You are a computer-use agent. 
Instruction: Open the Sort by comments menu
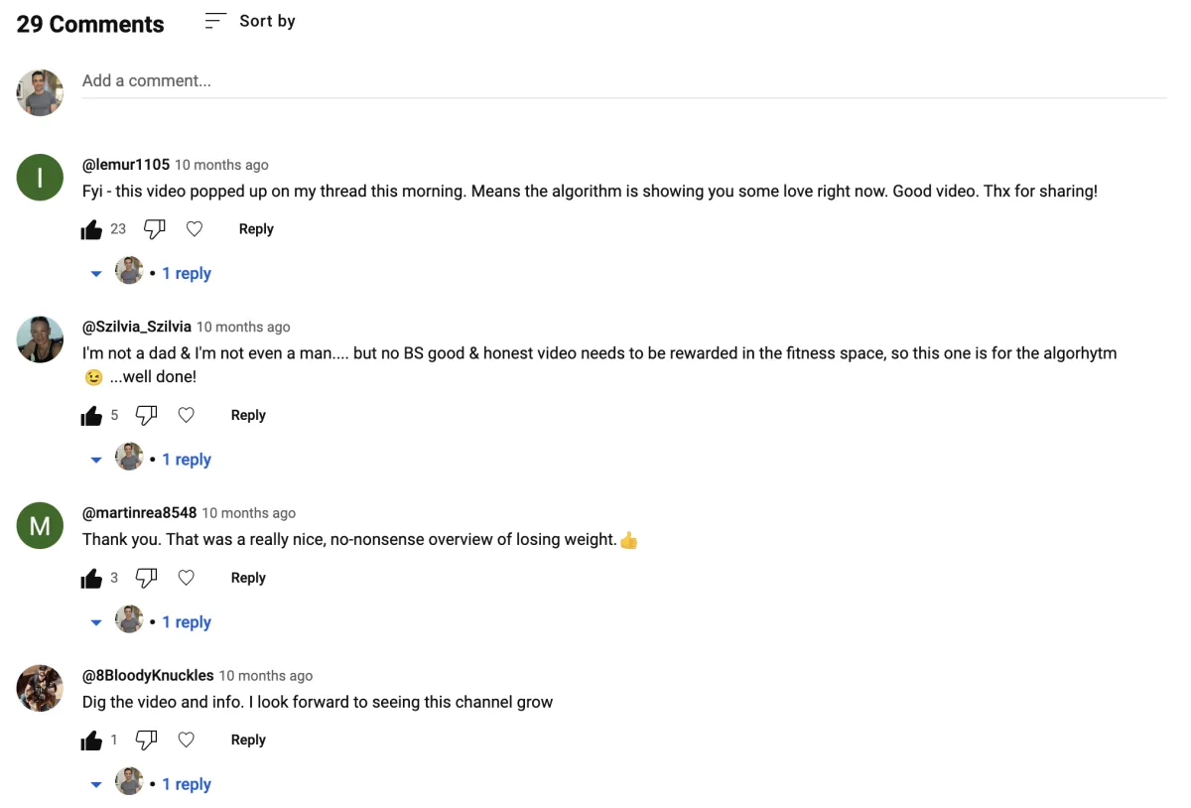[250, 21]
